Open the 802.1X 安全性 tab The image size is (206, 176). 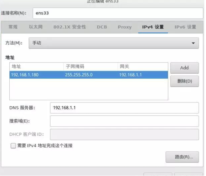(69, 27)
